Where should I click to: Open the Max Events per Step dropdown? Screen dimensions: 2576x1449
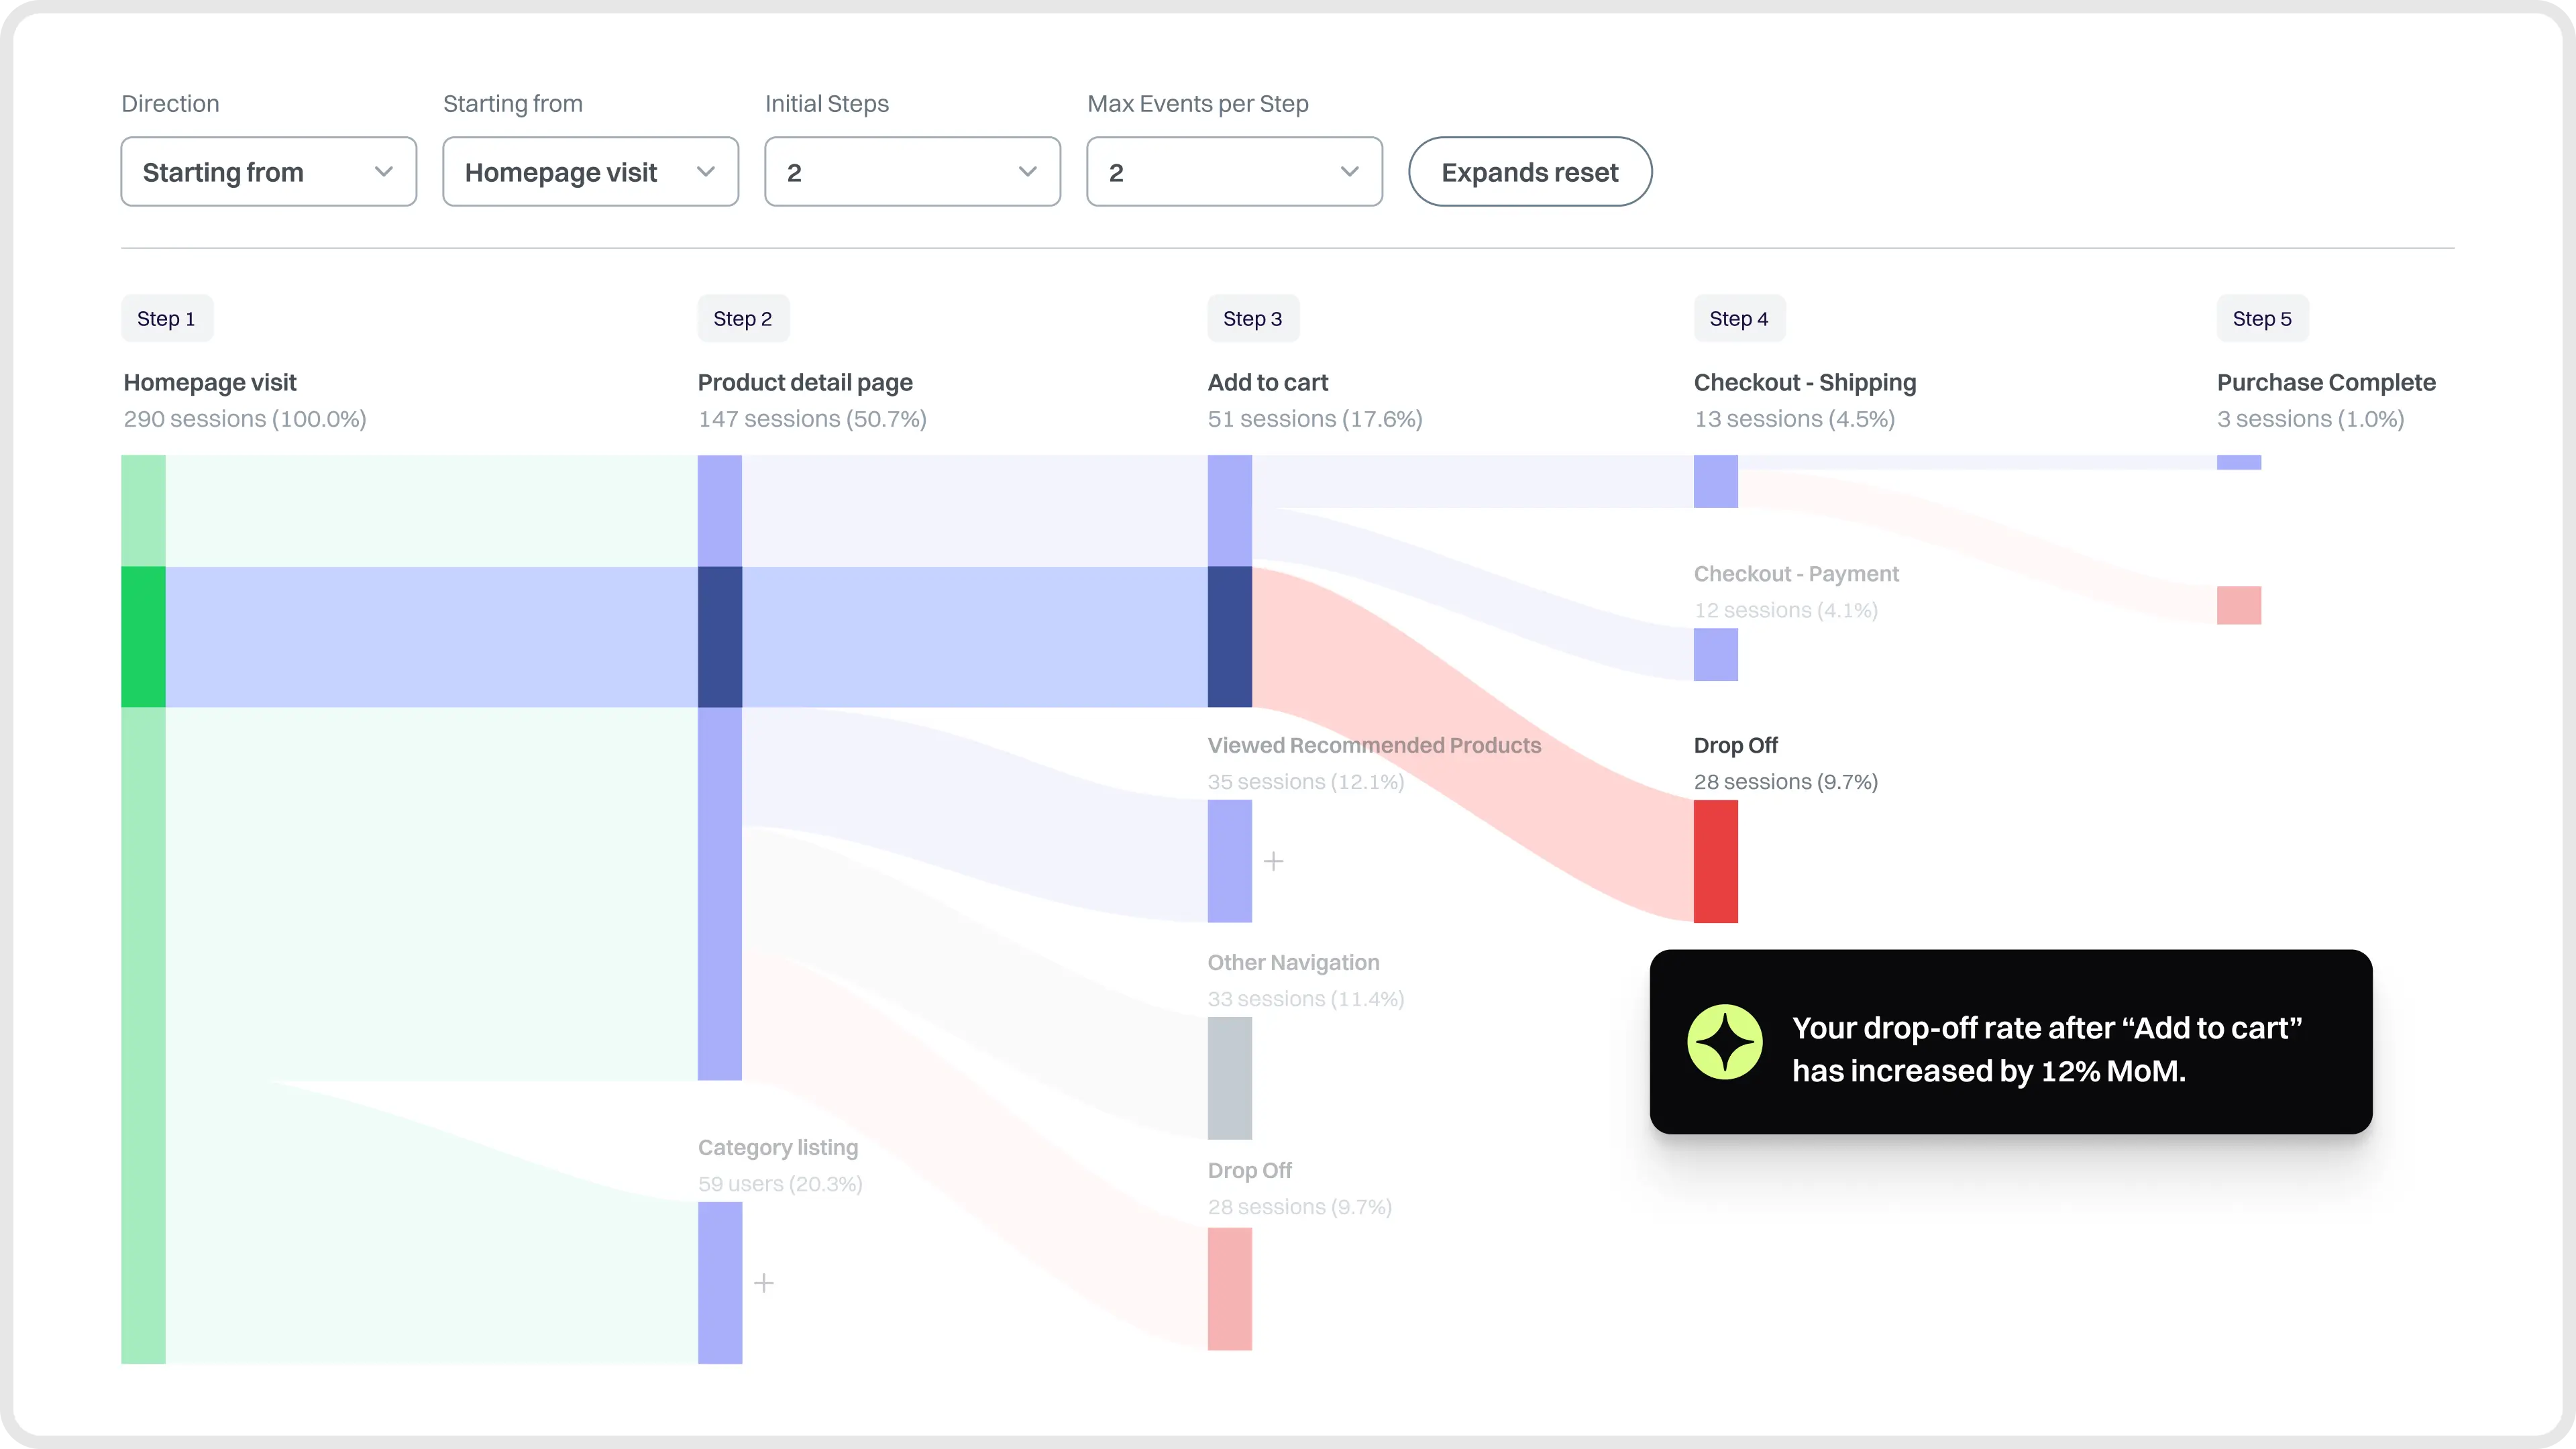1233,171
